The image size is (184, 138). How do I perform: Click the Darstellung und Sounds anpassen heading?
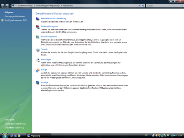pyautogui.click(x=54, y=13)
